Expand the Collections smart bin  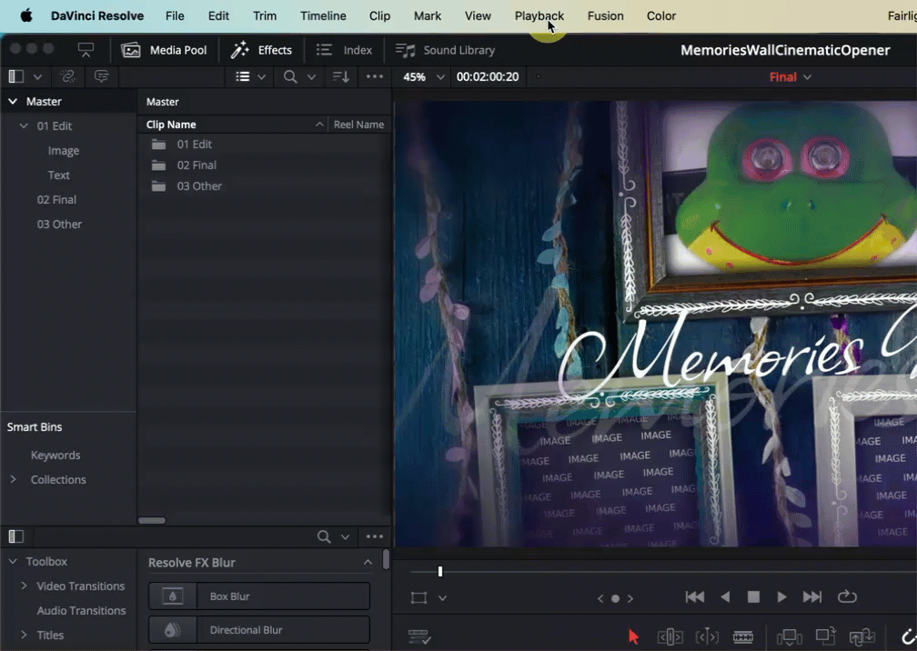coord(13,479)
